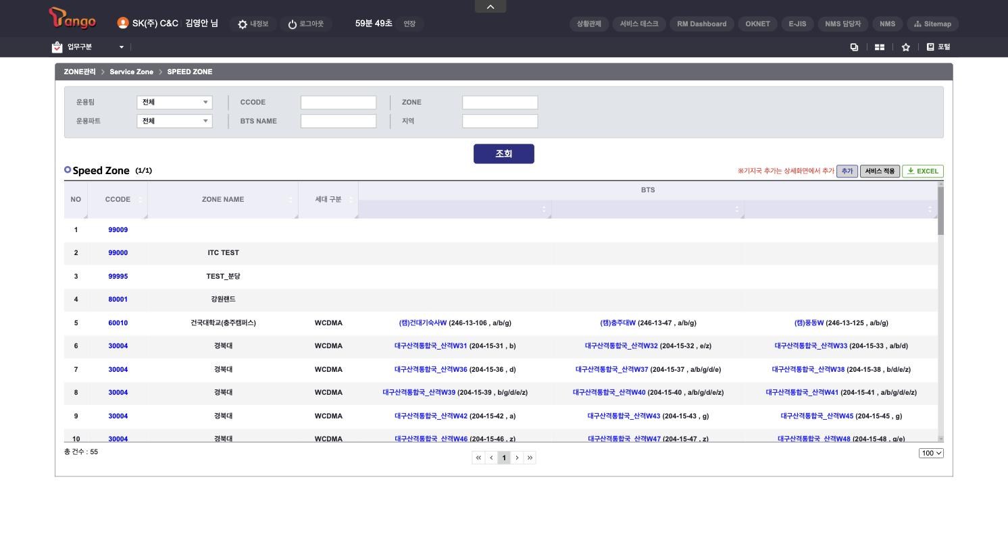
Task: Click Service Zone breadcrumb
Action: click(131, 72)
